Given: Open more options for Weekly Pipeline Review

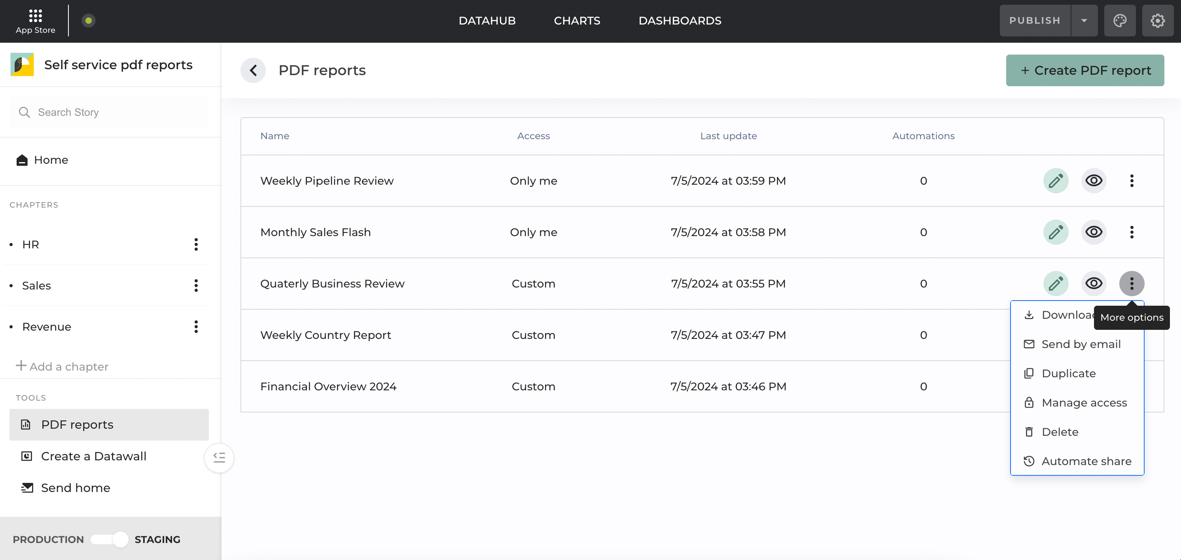Looking at the screenshot, I should click(1132, 181).
